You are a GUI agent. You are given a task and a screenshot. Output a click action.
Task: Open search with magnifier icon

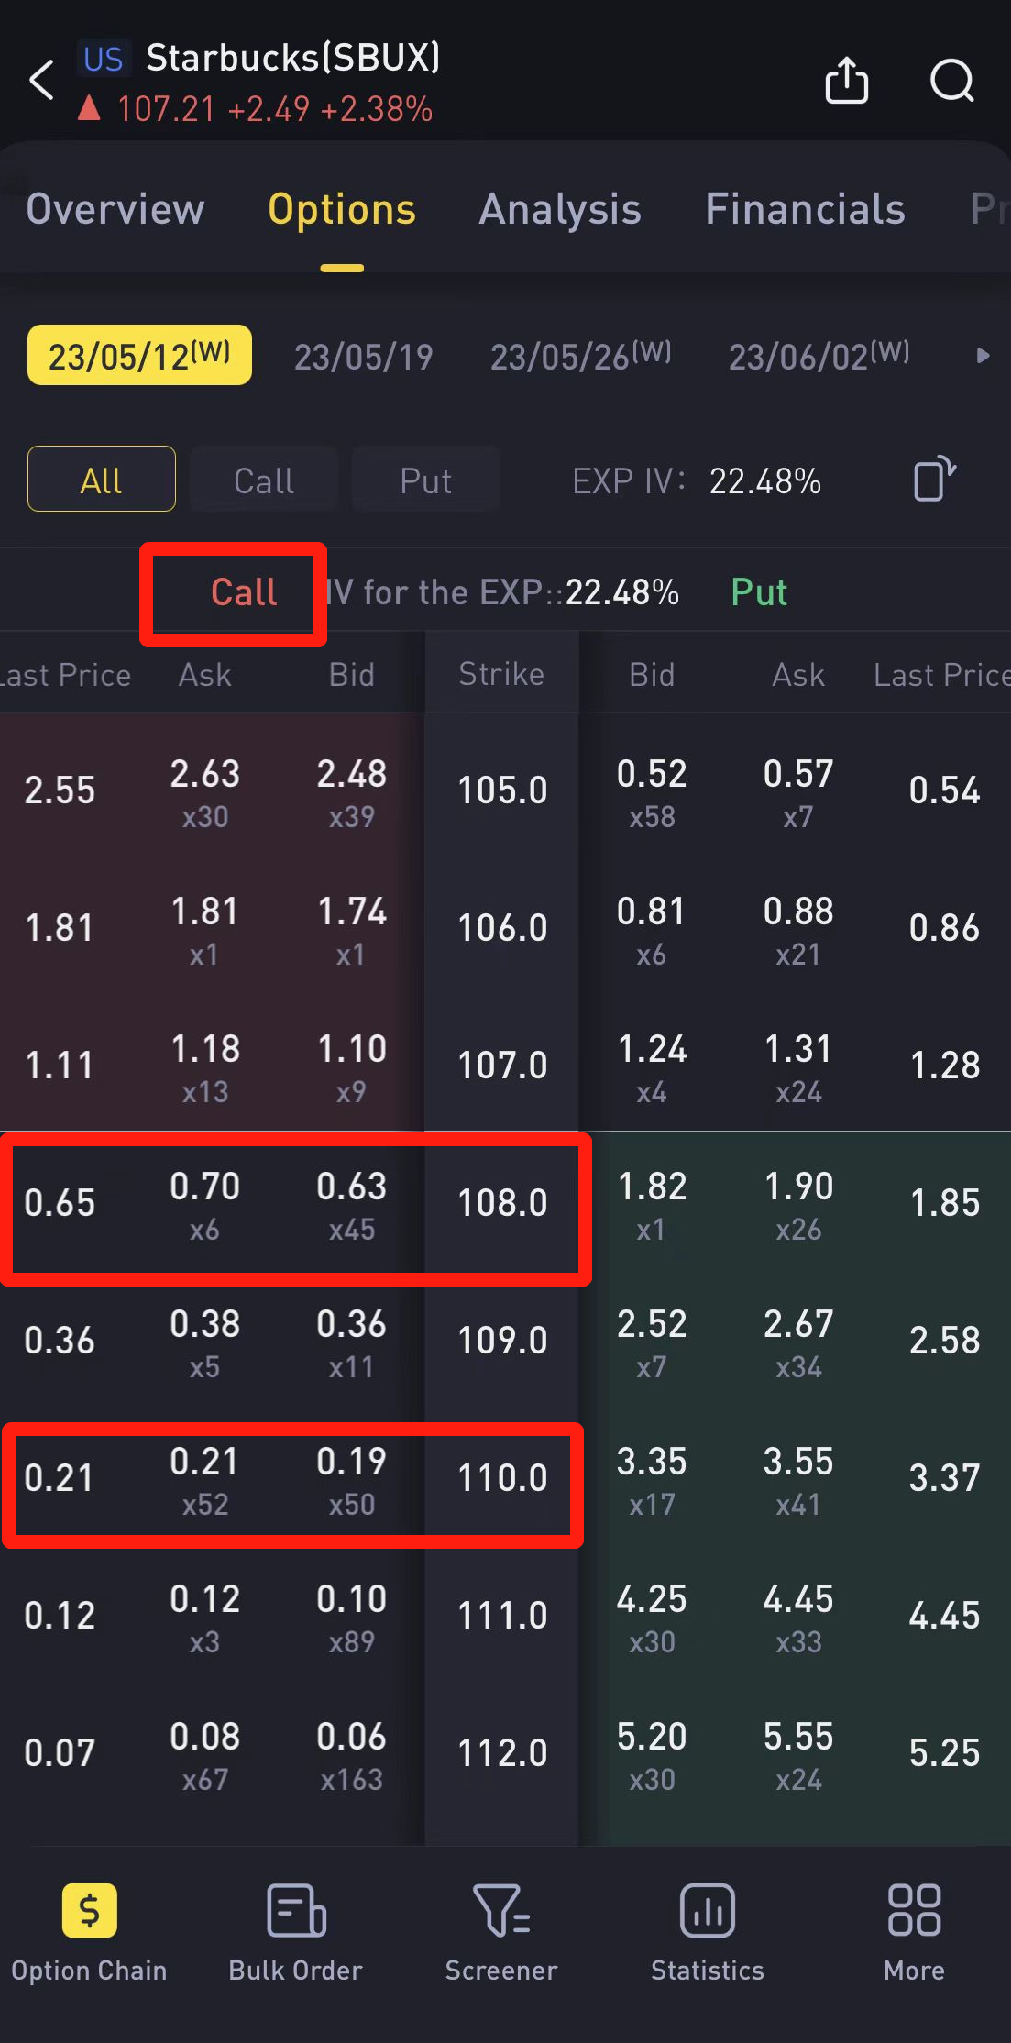point(951,81)
